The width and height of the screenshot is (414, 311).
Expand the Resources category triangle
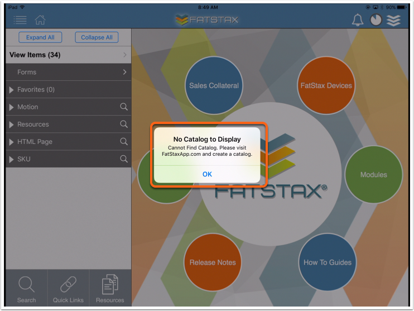(11, 125)
